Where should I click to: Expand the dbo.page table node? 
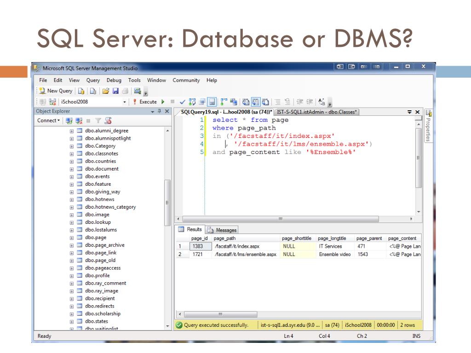click(x=71, y=238)
